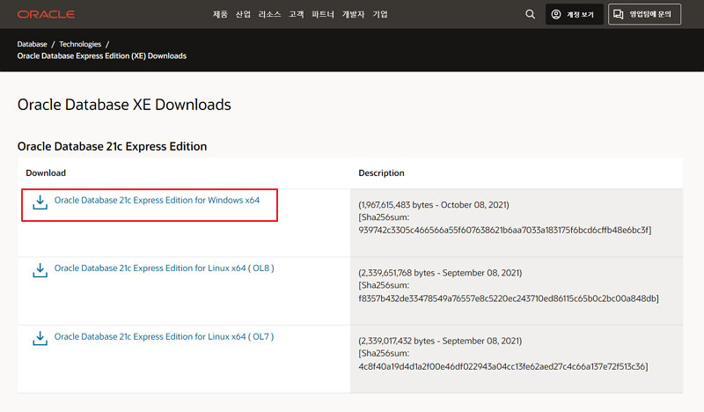Open the 고객 menu
This screenshot has width=704, height=412.
tap(297, 14)
